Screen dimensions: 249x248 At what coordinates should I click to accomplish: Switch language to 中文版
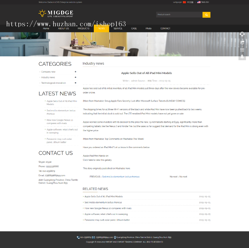pos(190,2)
